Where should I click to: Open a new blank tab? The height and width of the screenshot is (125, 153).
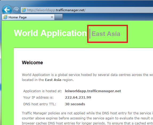(x=58, y=17)
